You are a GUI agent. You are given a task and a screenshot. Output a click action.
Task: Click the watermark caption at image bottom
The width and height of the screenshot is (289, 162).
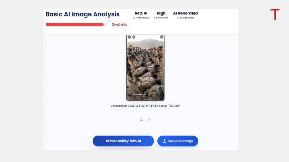pos(138,95)
